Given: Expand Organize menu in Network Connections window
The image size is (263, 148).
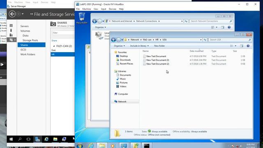Looking at the screenshot, I should click(100, 27).
